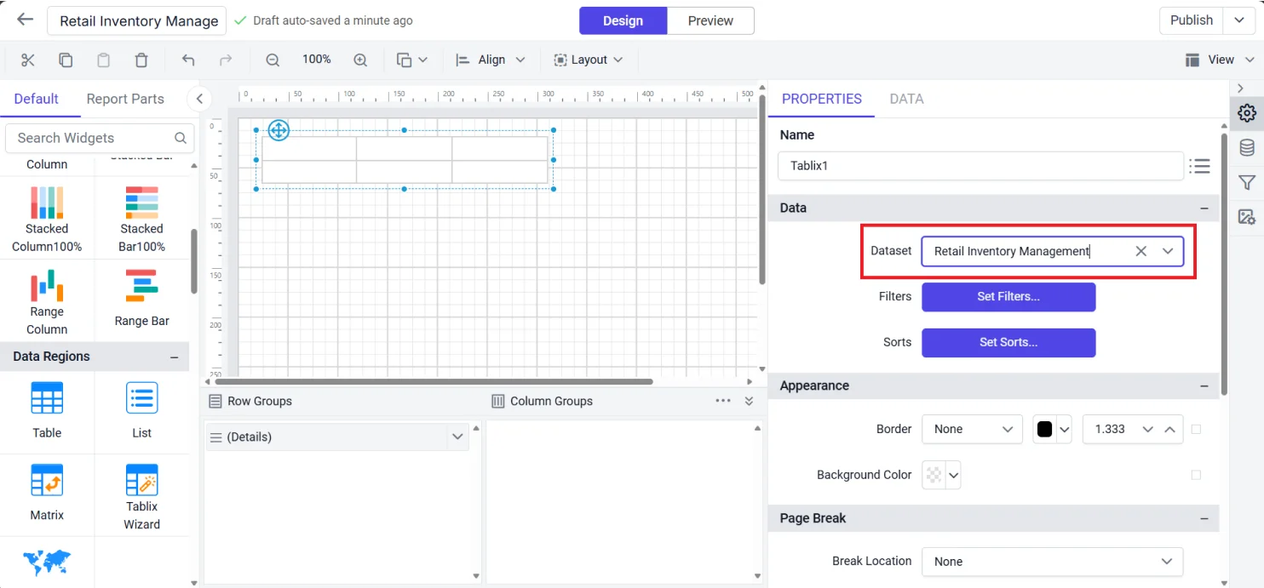Open the Dataset dropdown
The height and width of the screenshot is (588, 1264).
[x=1168, y=251]
